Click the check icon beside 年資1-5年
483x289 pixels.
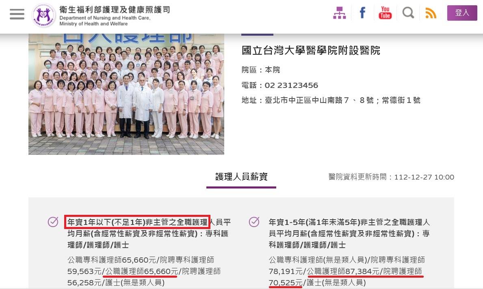click(254, 222)
